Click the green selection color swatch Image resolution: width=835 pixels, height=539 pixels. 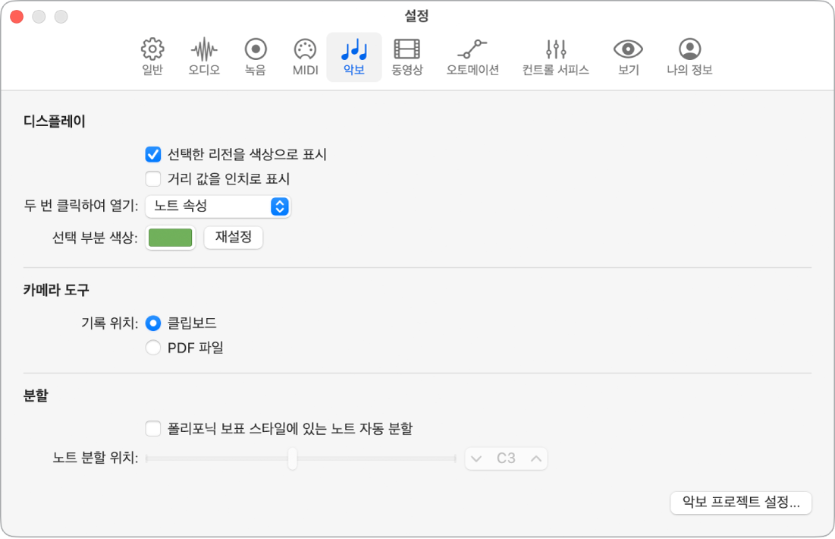tap(170, 237)
